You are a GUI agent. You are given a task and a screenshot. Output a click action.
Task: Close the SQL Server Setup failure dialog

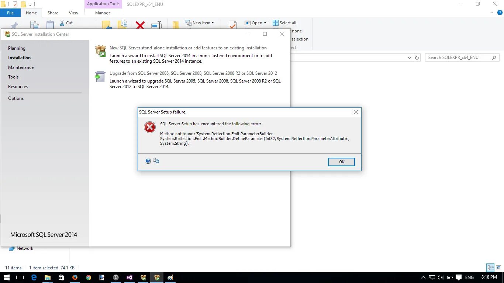pos(356,112)
